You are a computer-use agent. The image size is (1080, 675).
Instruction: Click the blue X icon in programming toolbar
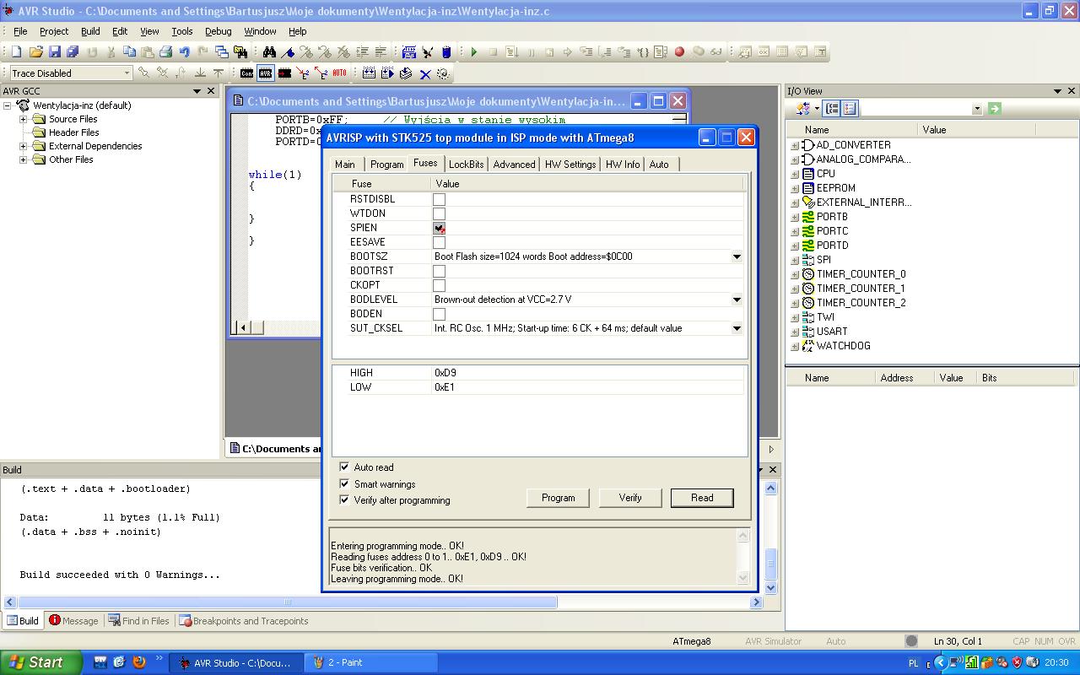click(x=425, y=74)
